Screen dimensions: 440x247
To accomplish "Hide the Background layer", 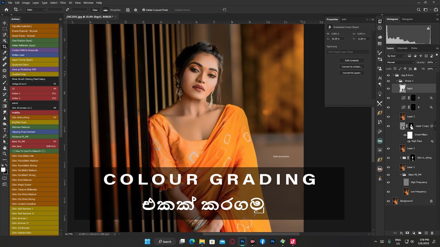I will click(388, 201).
